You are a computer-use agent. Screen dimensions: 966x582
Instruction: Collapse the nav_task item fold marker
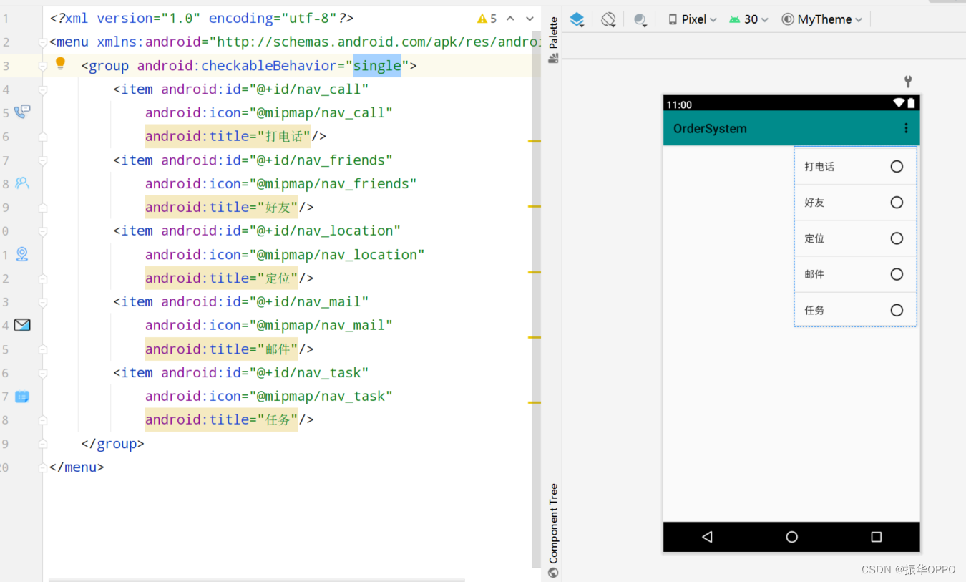click(43, 374)
